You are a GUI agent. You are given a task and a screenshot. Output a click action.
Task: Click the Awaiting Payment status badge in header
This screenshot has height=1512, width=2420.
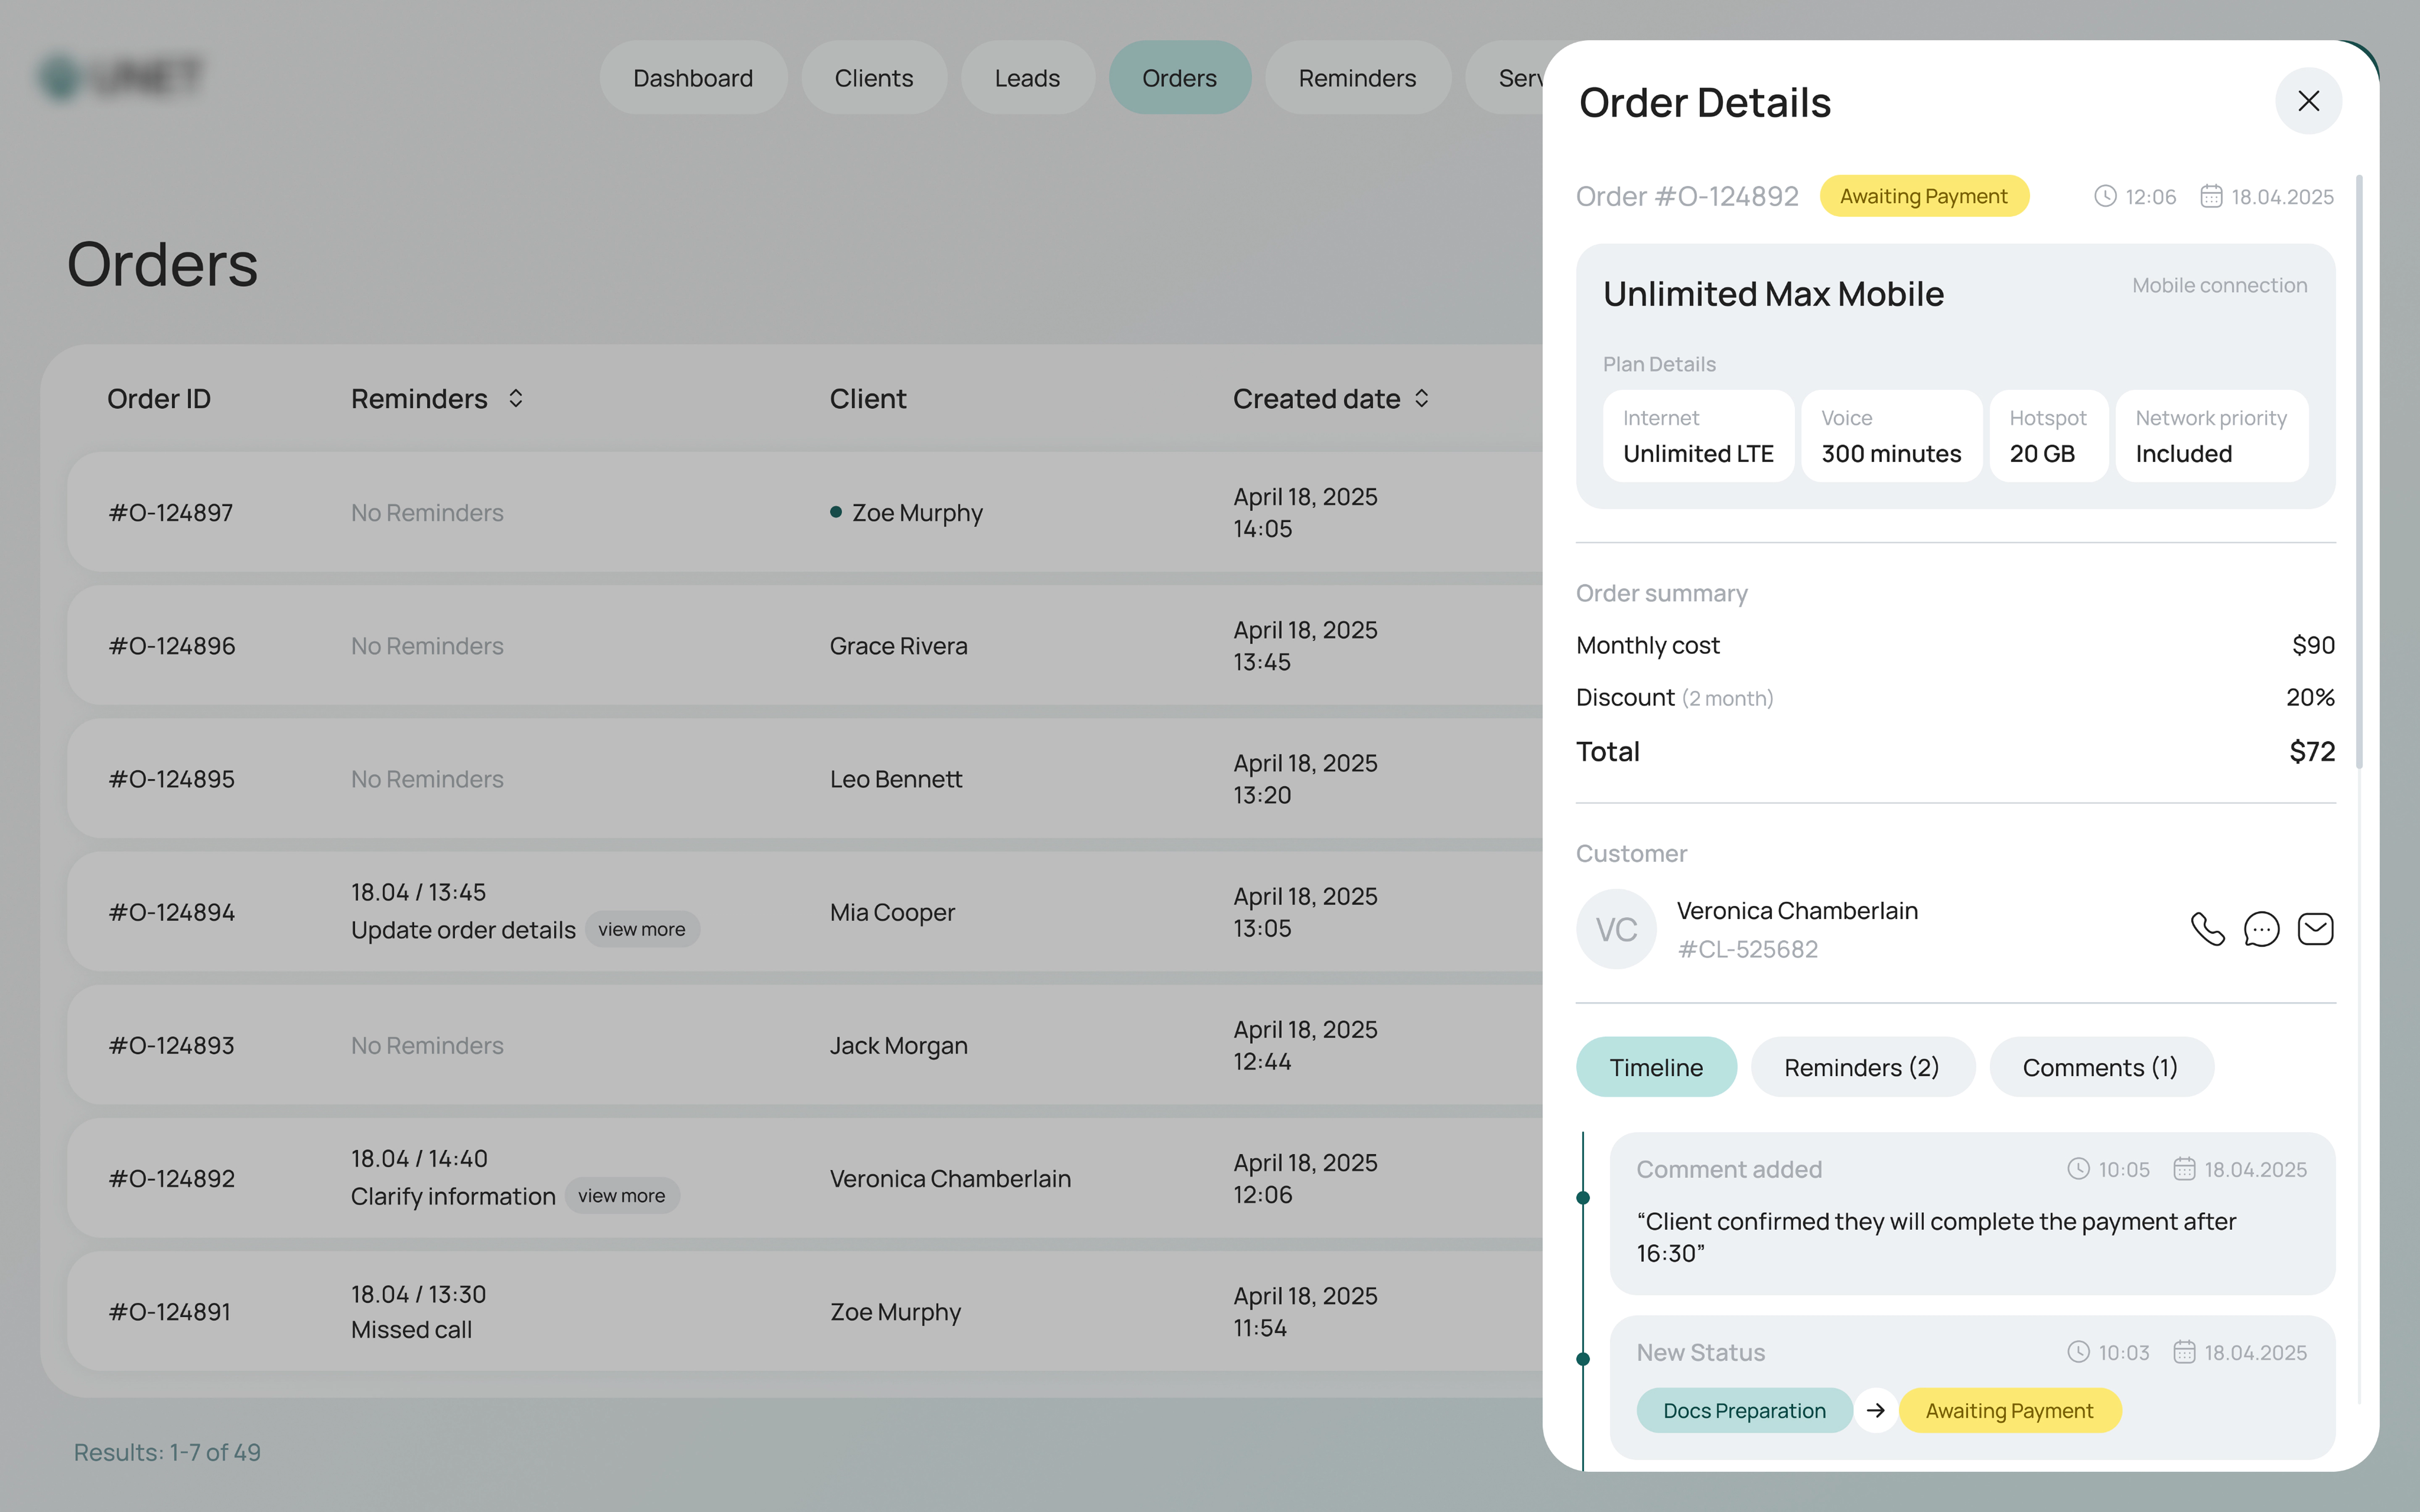pyautogui.click(x=1923, y=196)
